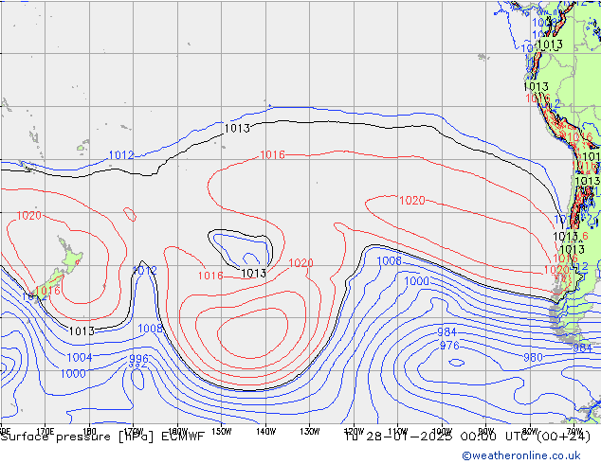Select the 1013 label left of the red 1016 near 150W

(x=237, y=128)
